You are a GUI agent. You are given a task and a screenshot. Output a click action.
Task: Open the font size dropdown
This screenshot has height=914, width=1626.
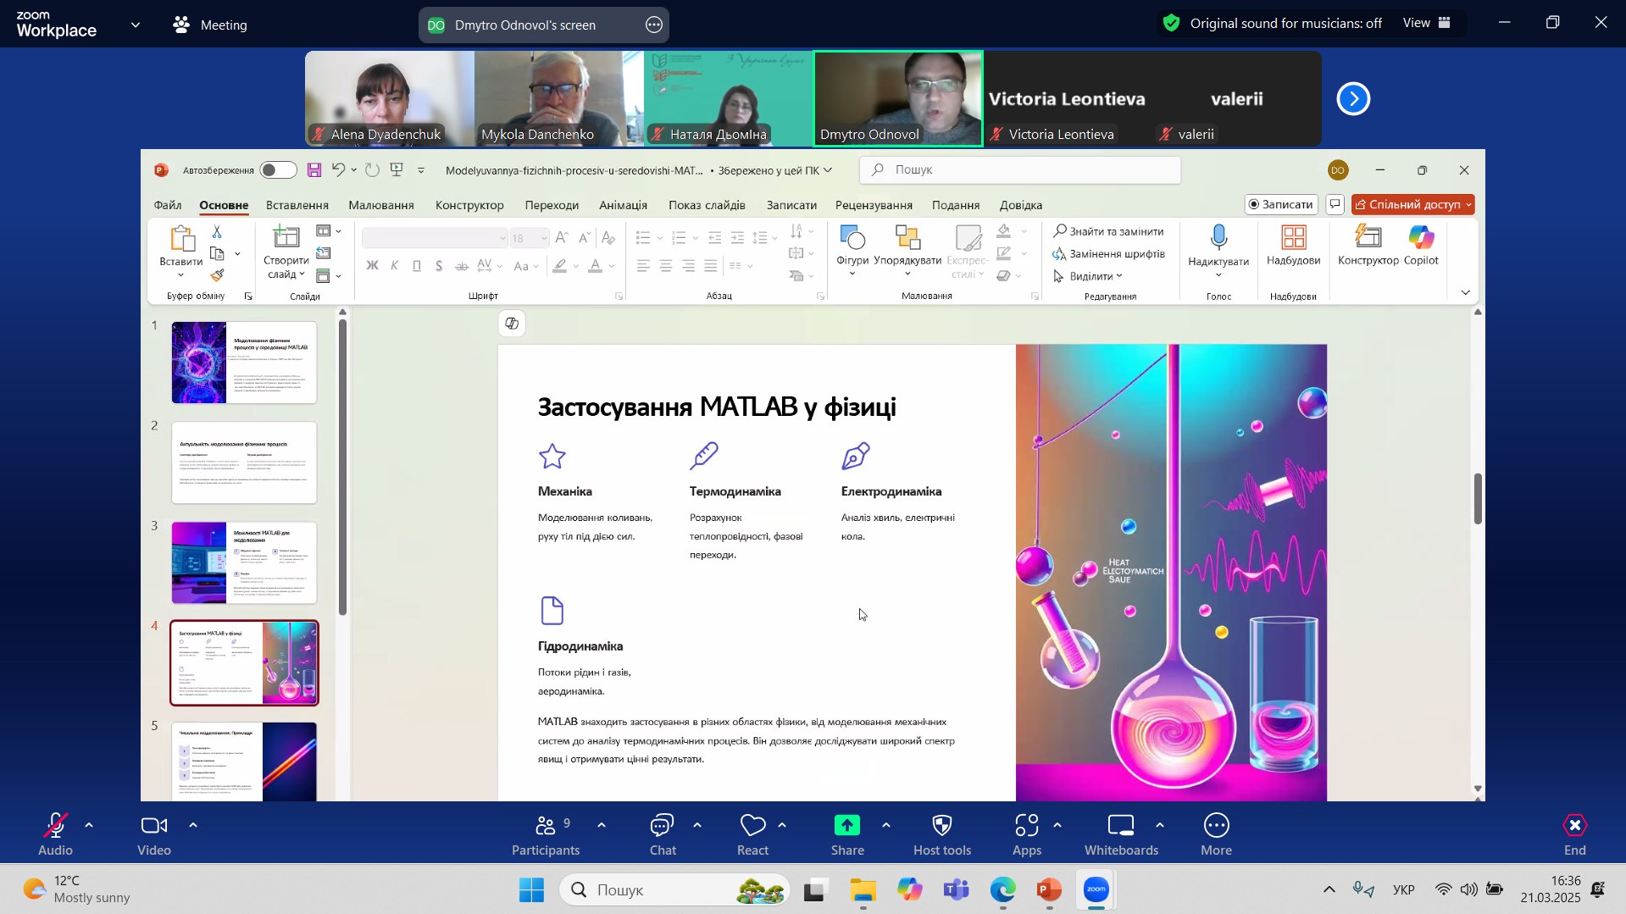543,239
